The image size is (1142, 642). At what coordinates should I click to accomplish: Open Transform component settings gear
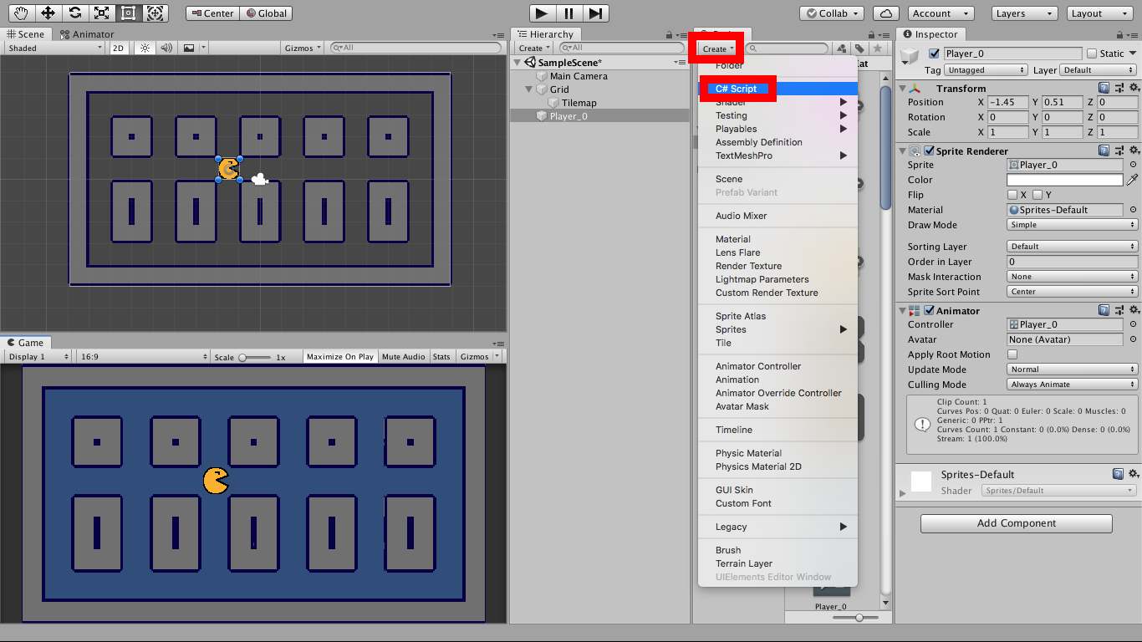1134,88
